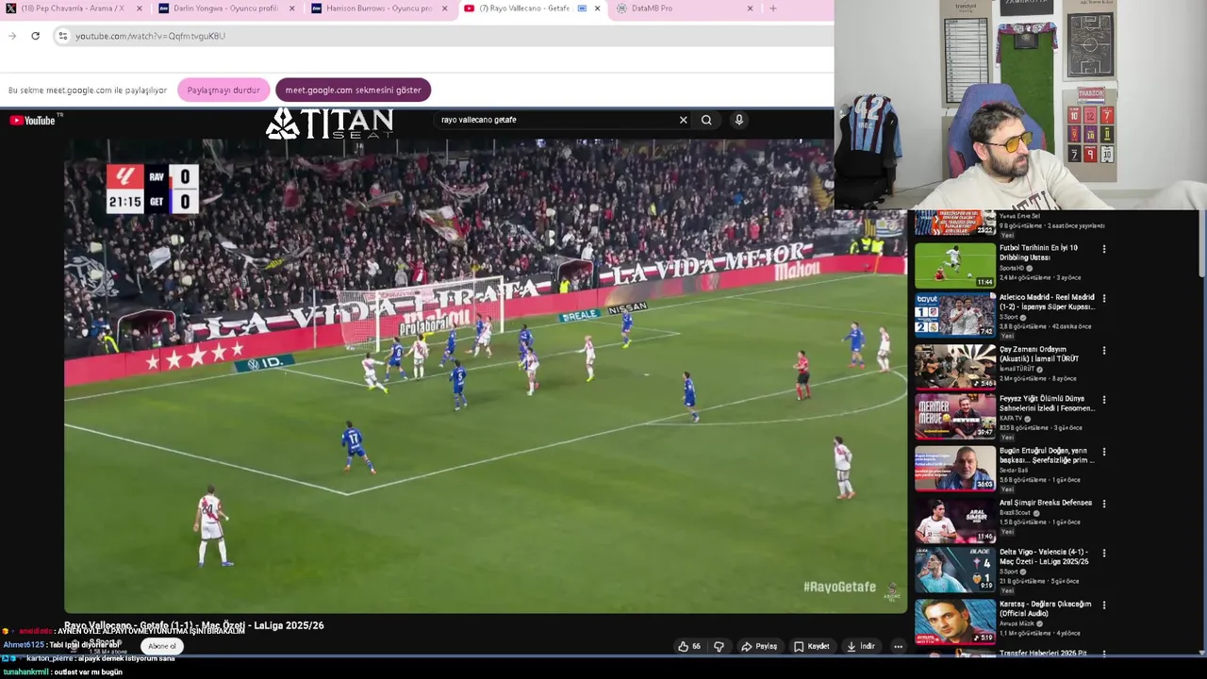1207x679 pixels.
Task: Click the video player to pause playback
Action: [485, 375]
